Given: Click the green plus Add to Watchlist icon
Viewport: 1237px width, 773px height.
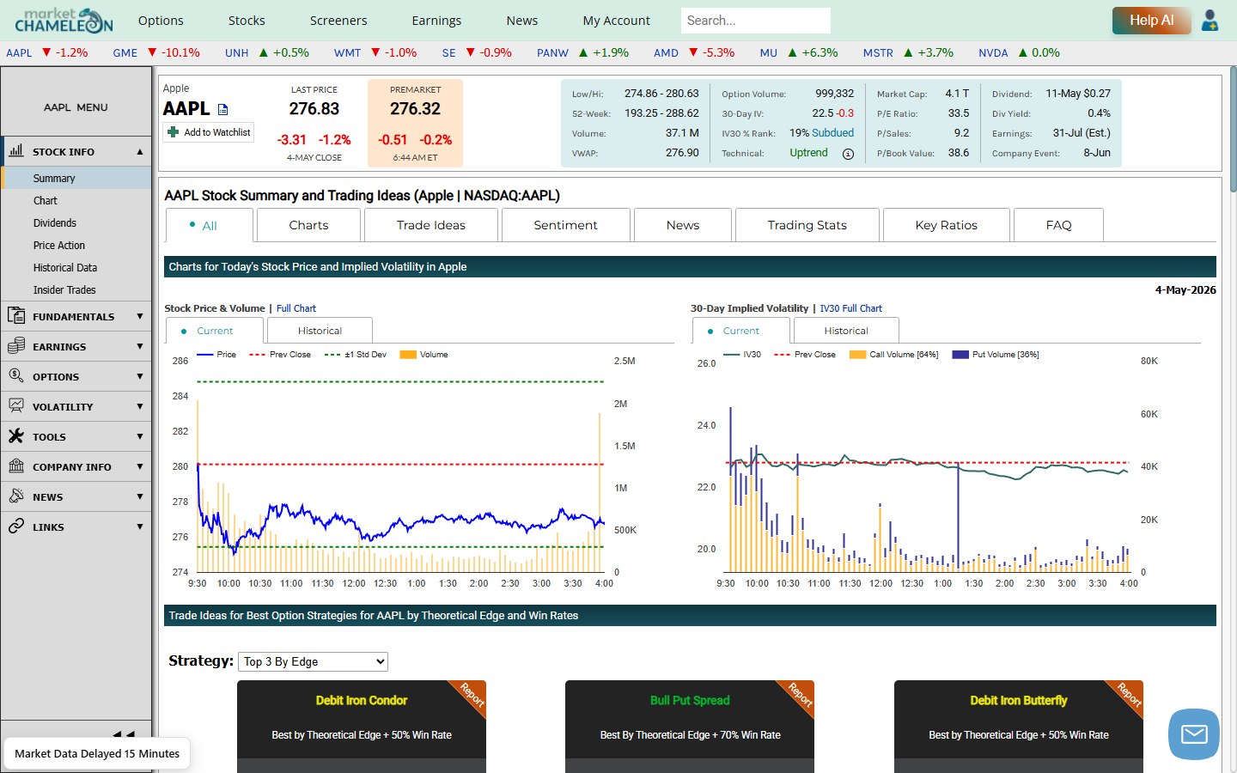Looking at the screenshot, I should click(174, 132).
